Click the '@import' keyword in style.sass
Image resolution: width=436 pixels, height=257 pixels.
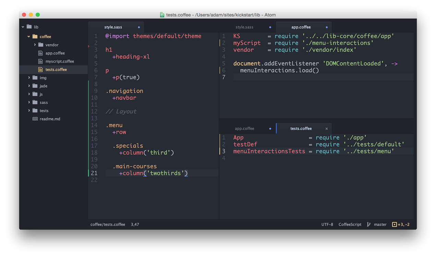click(118, 36)
